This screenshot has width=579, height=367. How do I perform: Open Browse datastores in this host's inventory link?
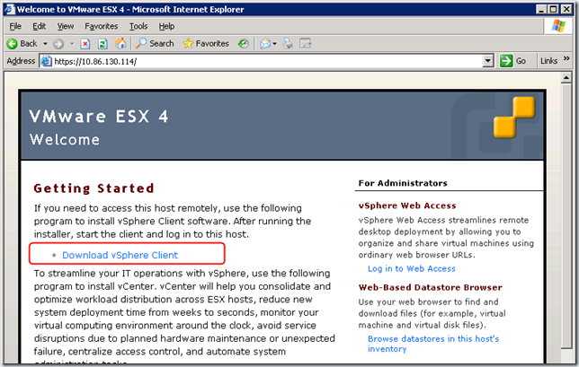click(433, 344)
